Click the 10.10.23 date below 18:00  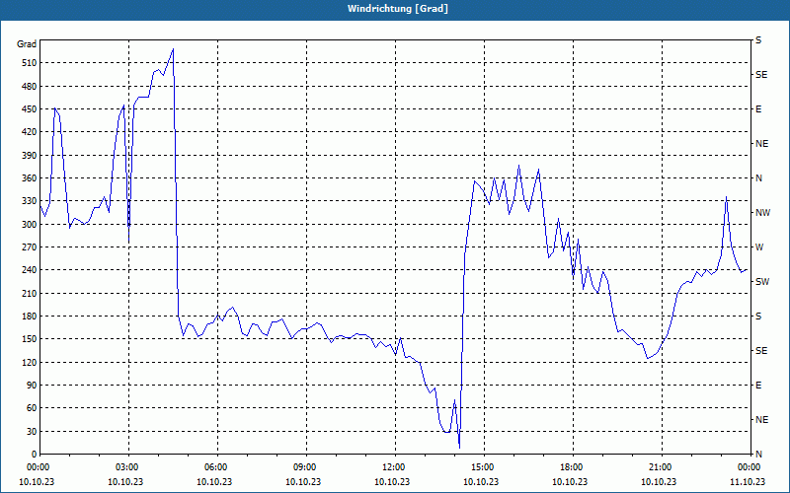[570, 481]
